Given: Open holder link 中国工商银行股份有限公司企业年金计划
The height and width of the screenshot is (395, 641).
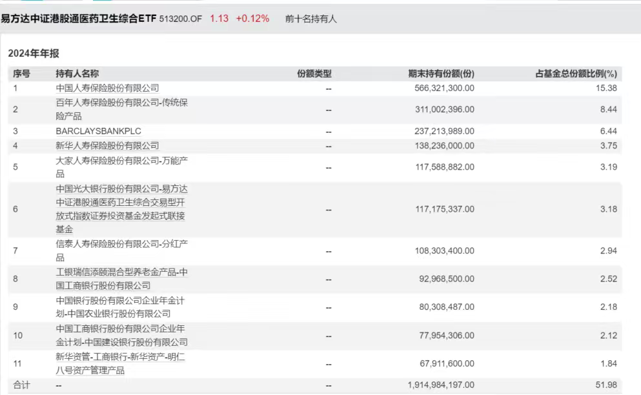Looking at the screenshot, I should 122,336.
